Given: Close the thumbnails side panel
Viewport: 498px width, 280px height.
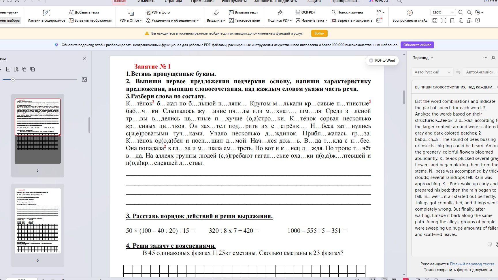Looking at the screenshot, I should [84, 59].
